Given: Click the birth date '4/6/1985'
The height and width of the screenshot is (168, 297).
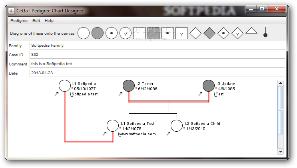Looking at the screenshot, I should click(x=226, y=89).
